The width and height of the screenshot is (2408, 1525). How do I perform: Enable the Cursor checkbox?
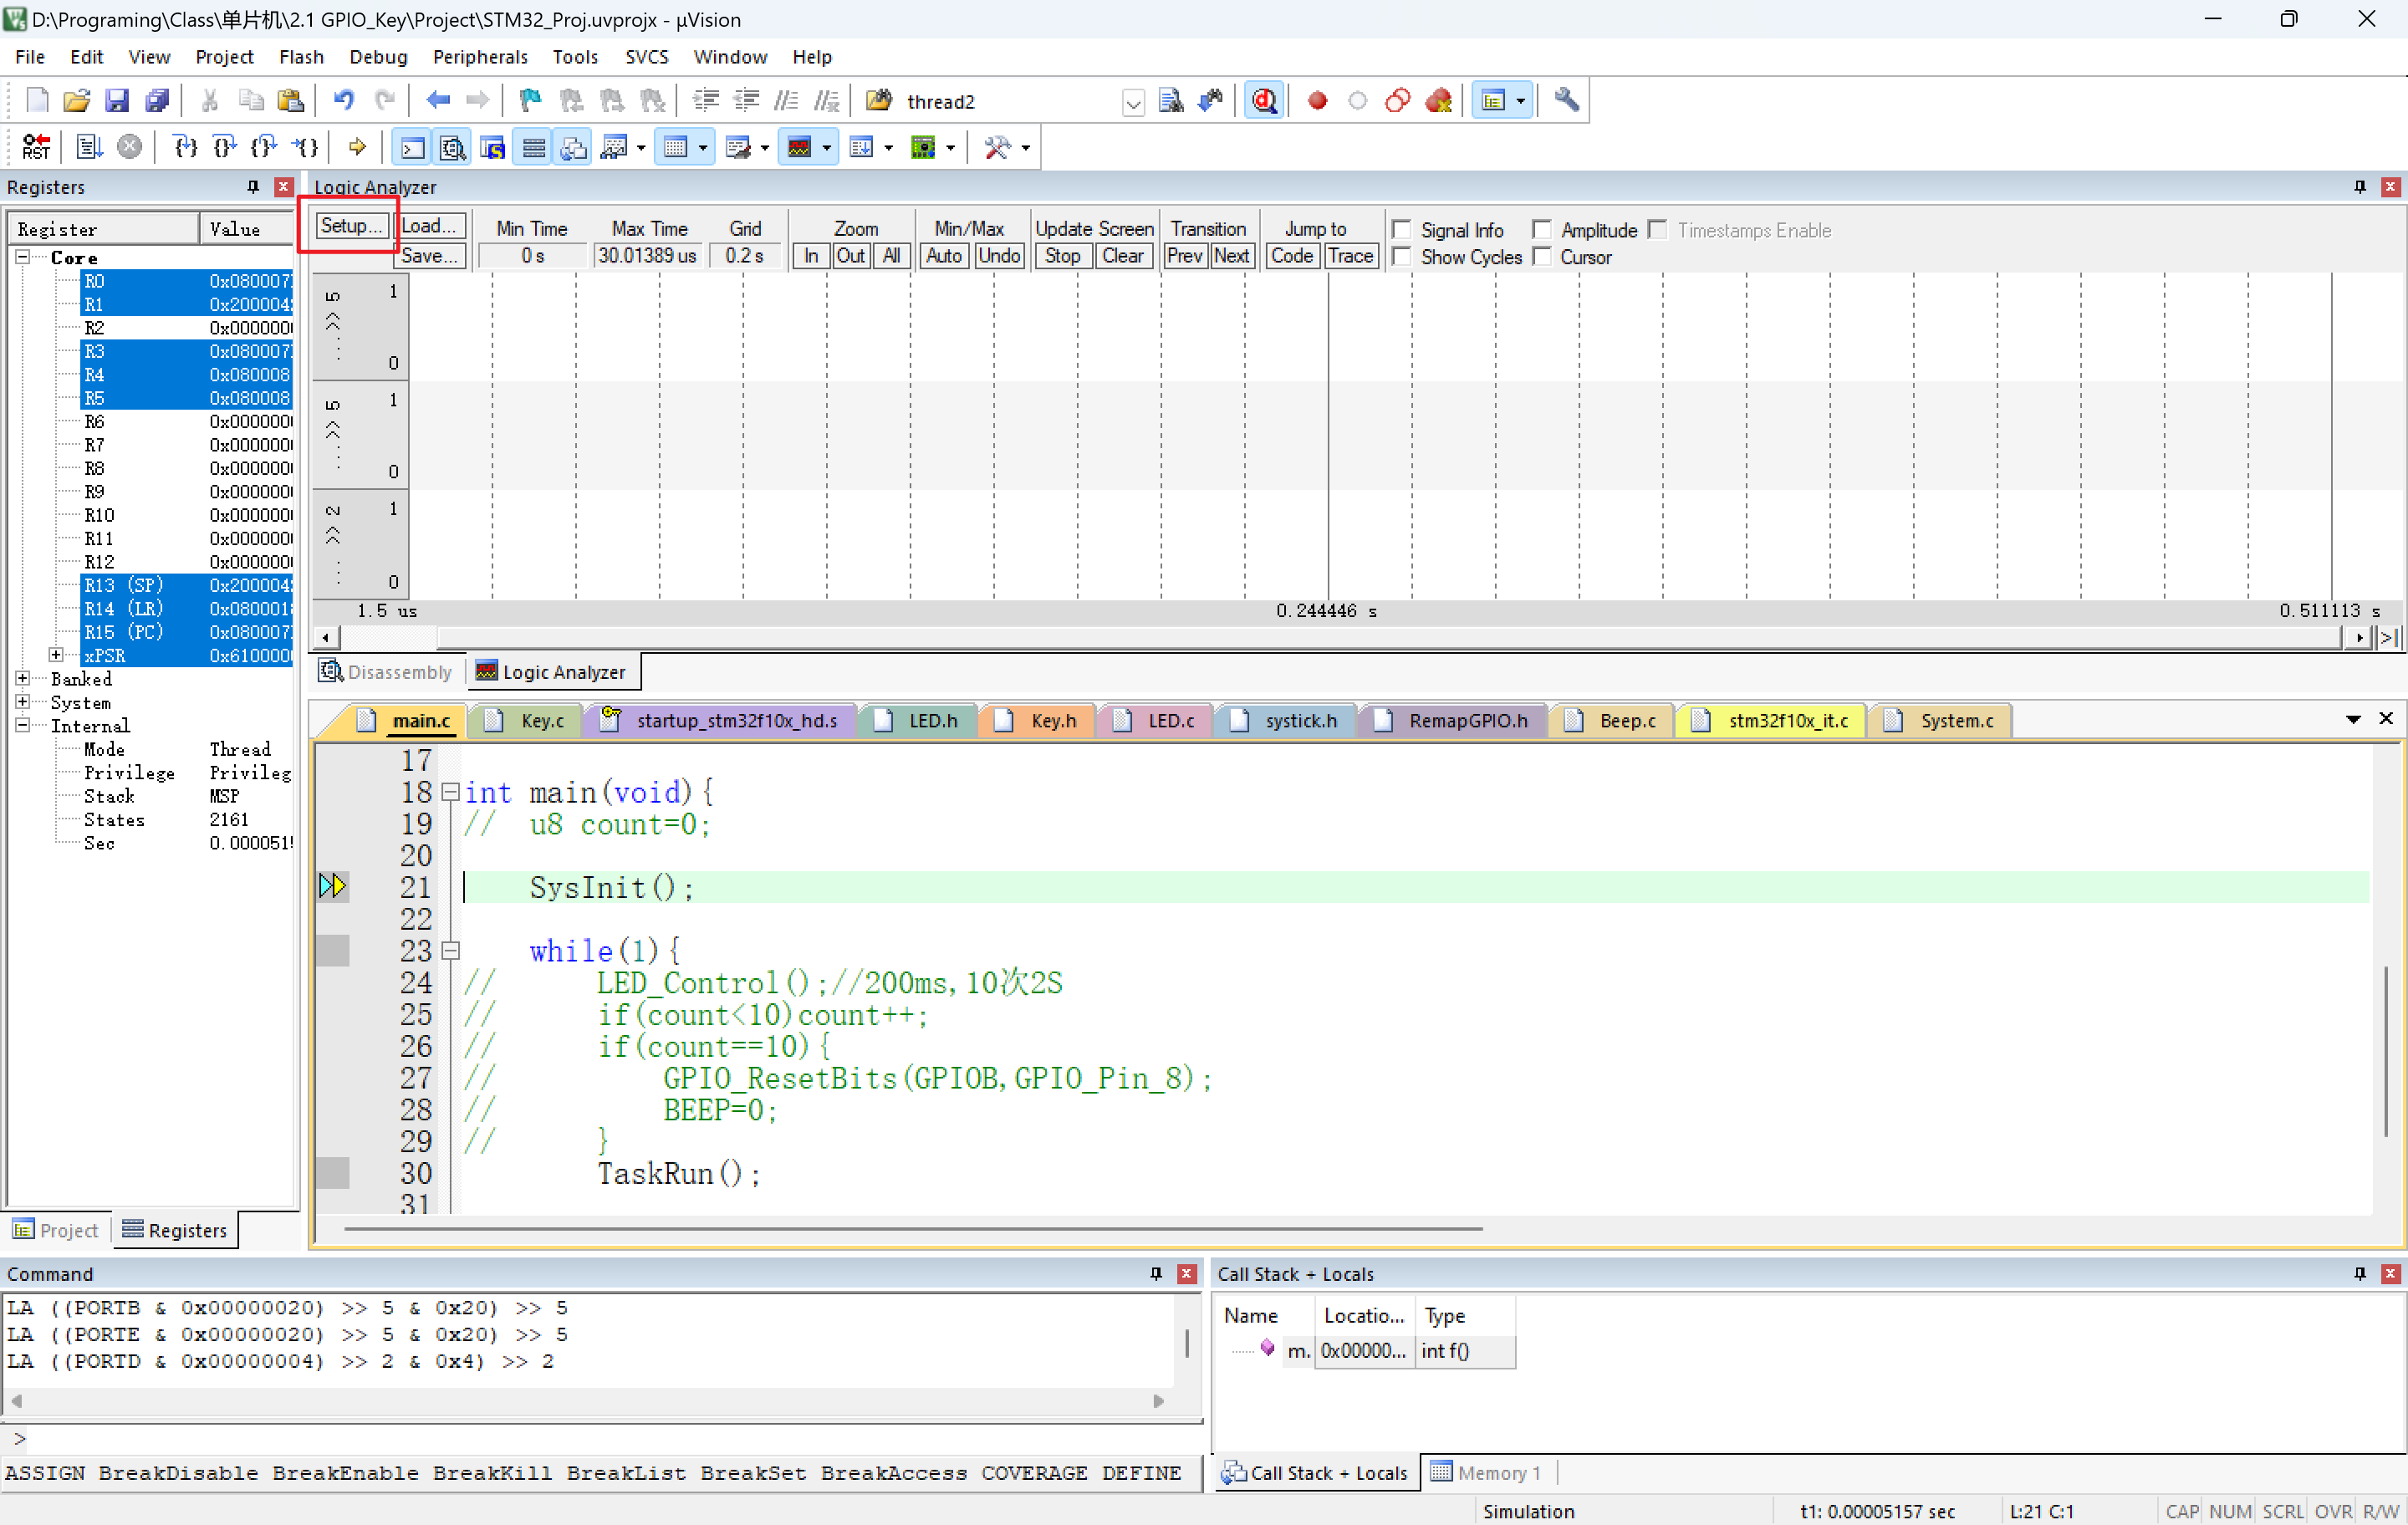[1542, 257]
